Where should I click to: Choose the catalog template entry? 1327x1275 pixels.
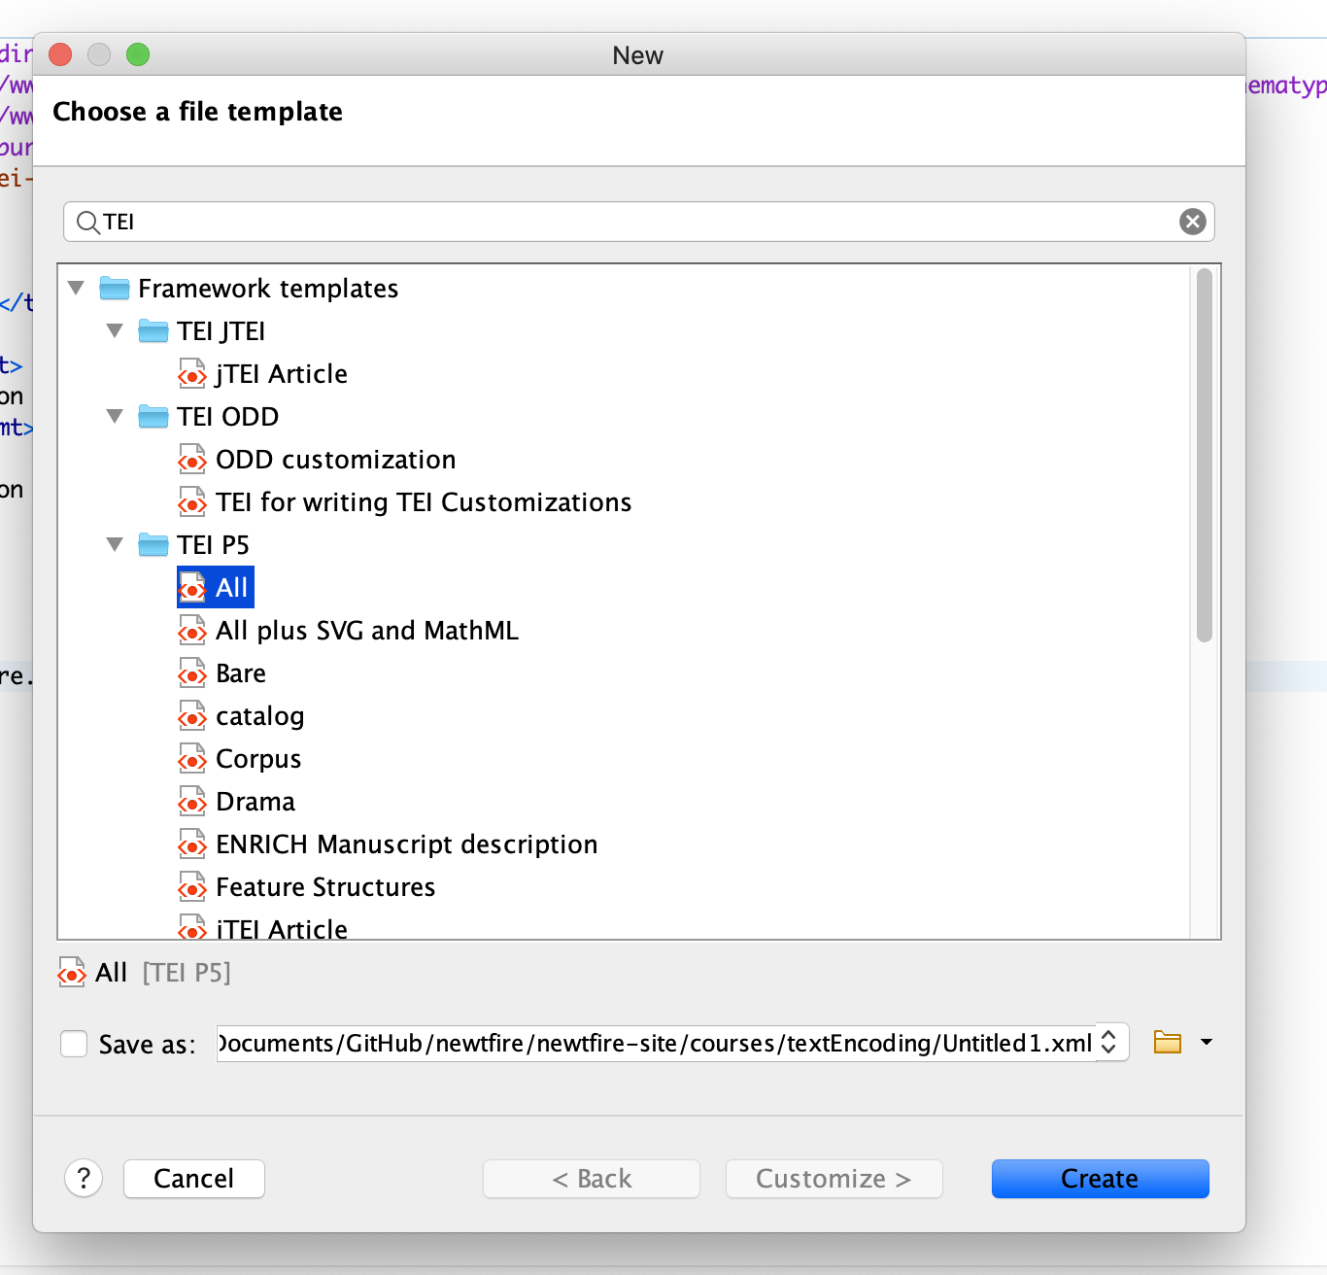coord(259,715)
